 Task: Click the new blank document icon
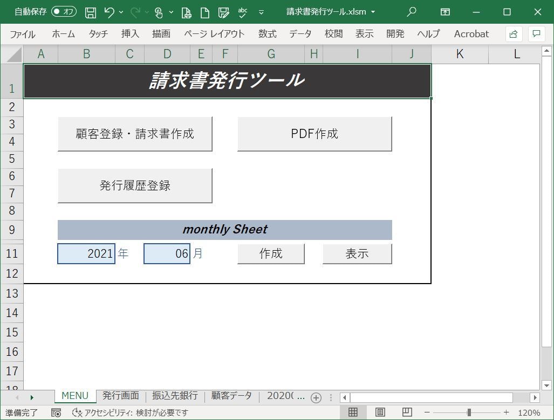(x=205, y=12)
